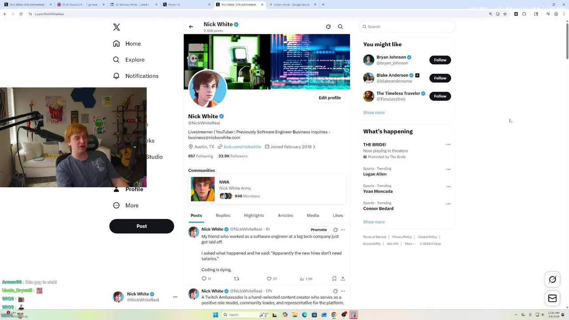The width and height of the screenshot is (569, 320).
Task: Open options for THE BRIDE! promoted trend
Action: click(448, 144)
